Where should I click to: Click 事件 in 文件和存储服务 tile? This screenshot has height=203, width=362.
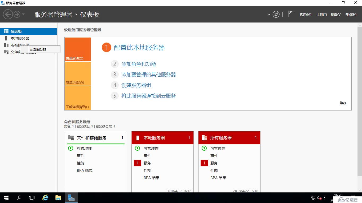[x=81, y=156]
